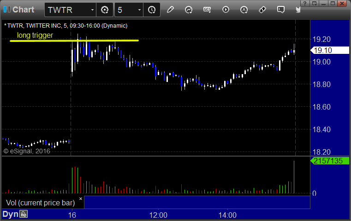Screen dimensions: 351x221
Task: Expand the interval dropdown showing 5
Action: click(x=139, y=10)
